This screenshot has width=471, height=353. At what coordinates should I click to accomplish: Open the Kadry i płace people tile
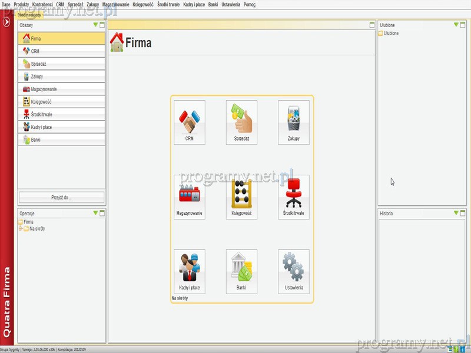click(189, 271)
